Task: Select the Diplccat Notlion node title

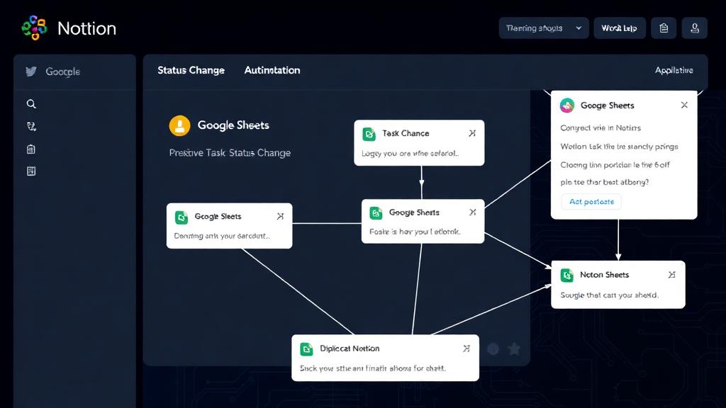Action: 350,348
